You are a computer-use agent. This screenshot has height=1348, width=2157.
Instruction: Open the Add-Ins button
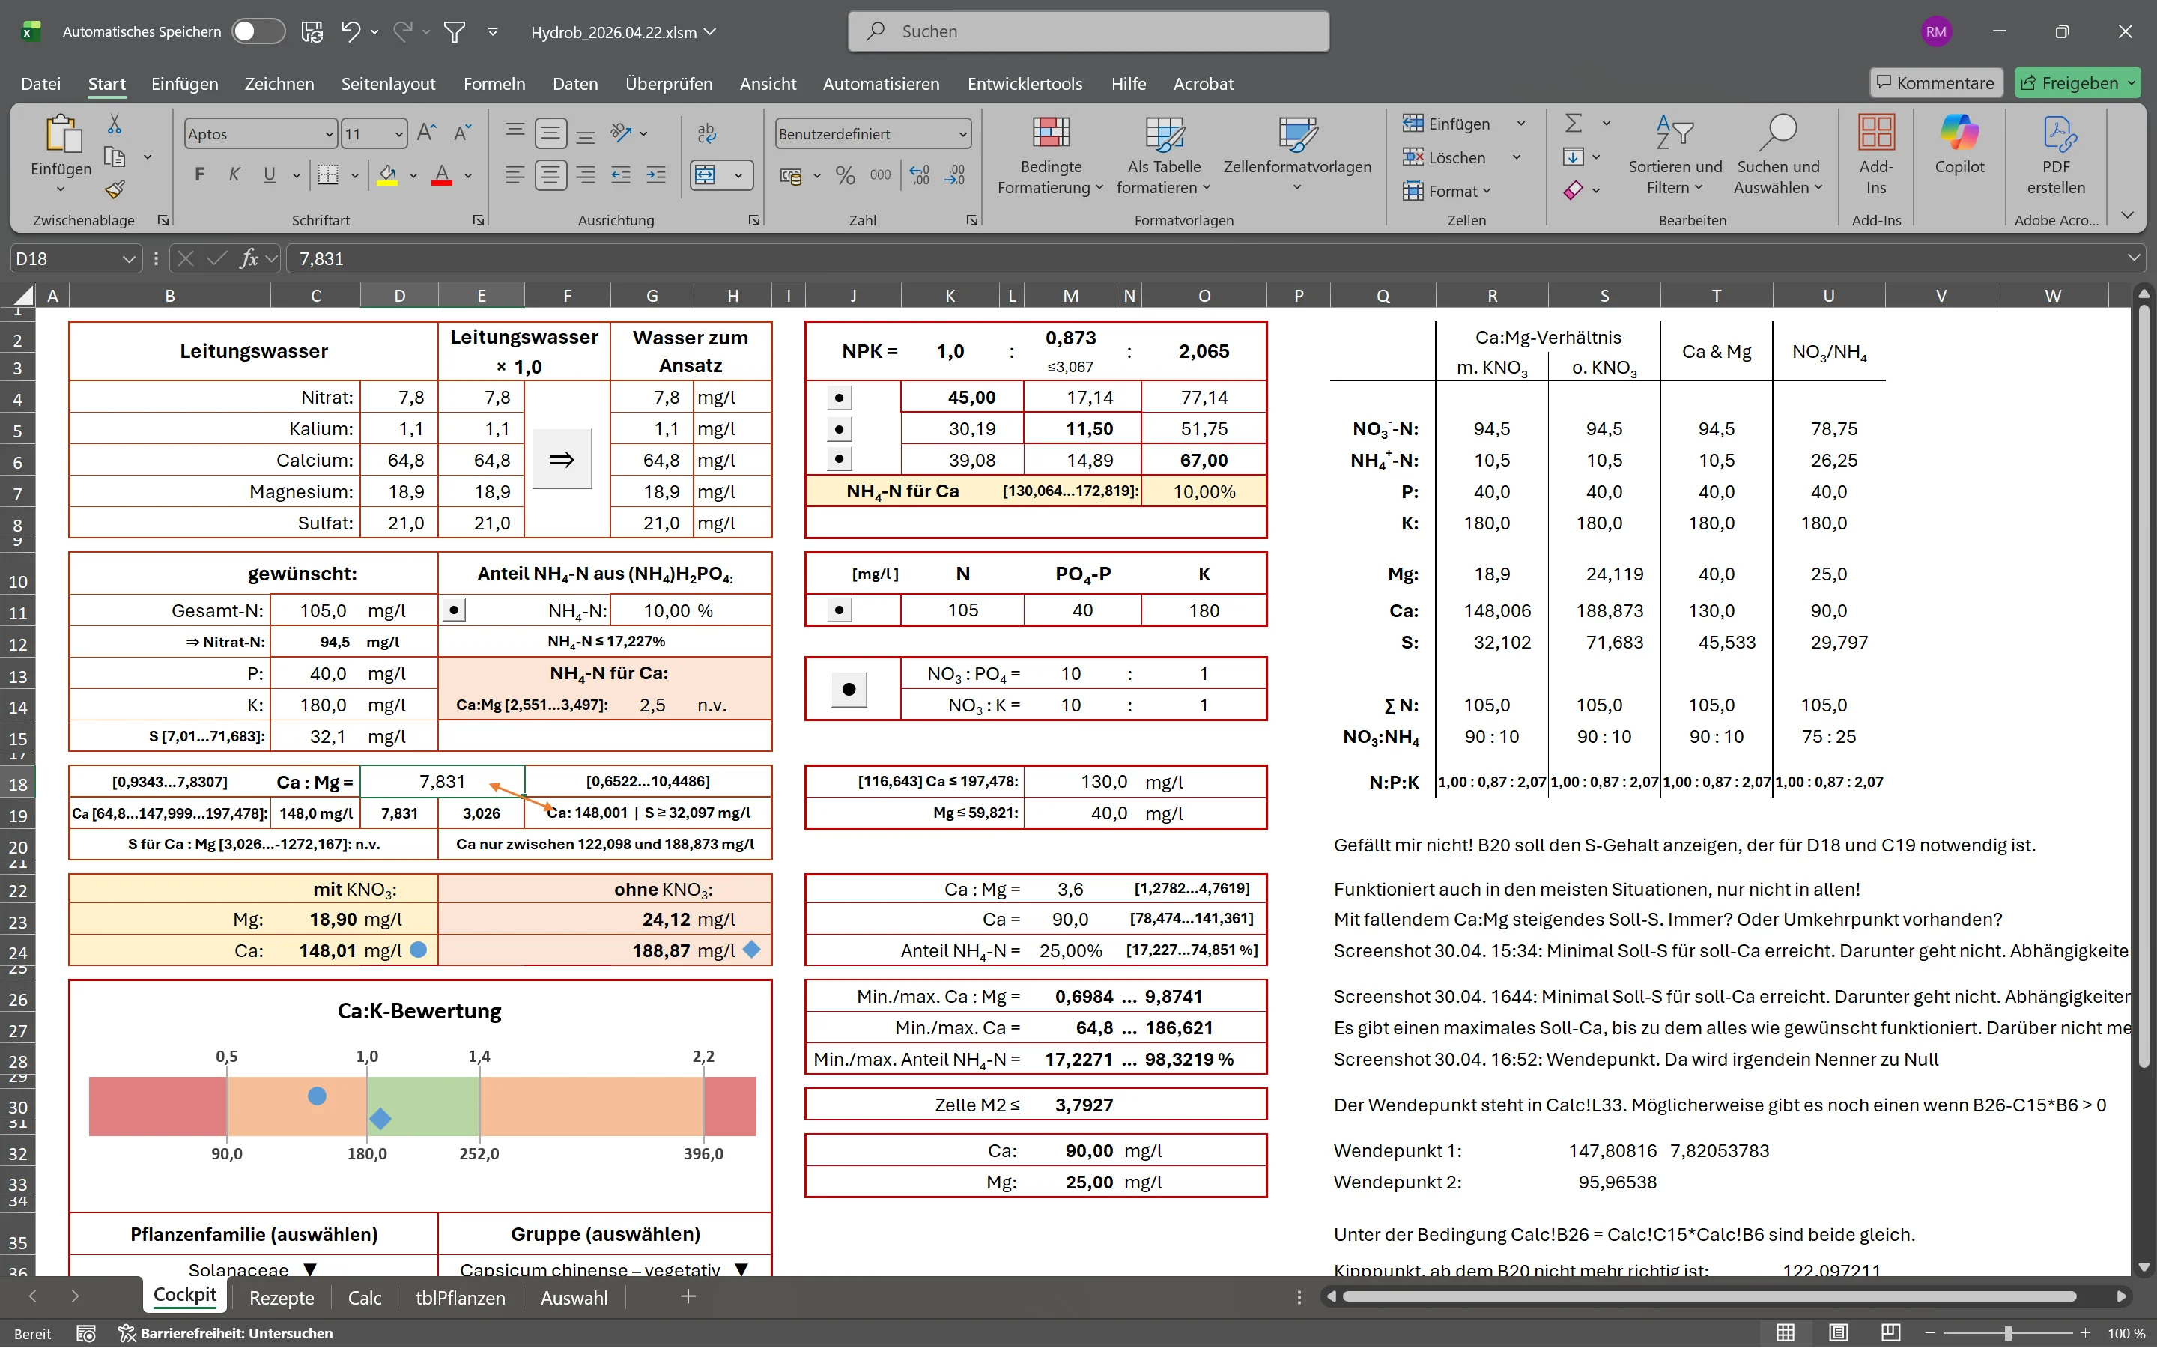tap(1876, 154)
